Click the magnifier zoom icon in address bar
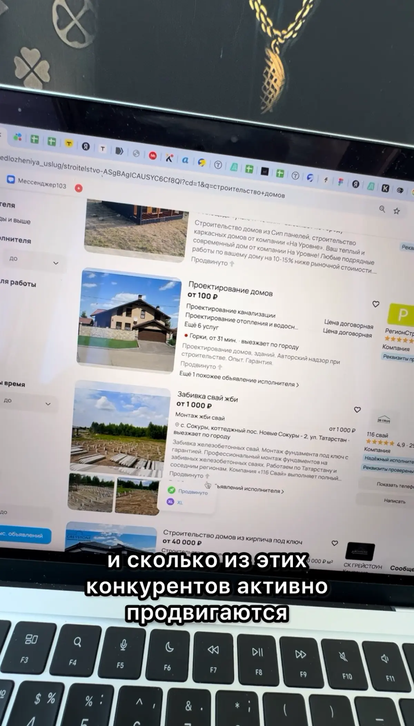This screenshot has width=414, height=726. point(382,209)
